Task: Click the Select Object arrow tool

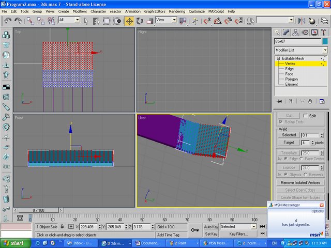Action: pyautogui.click(x=86, y=21)
